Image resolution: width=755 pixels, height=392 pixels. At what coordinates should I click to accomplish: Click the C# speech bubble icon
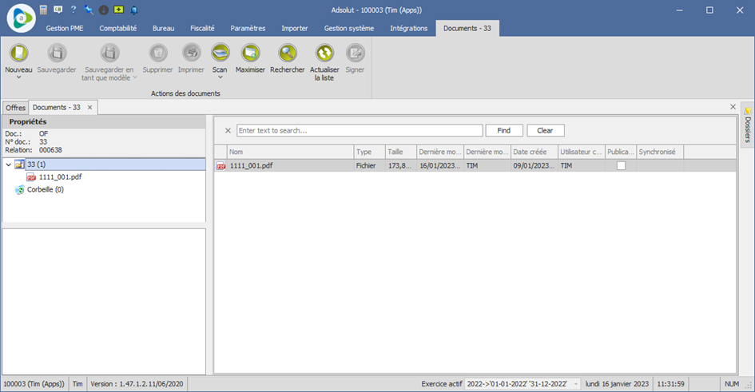(58, 10)
